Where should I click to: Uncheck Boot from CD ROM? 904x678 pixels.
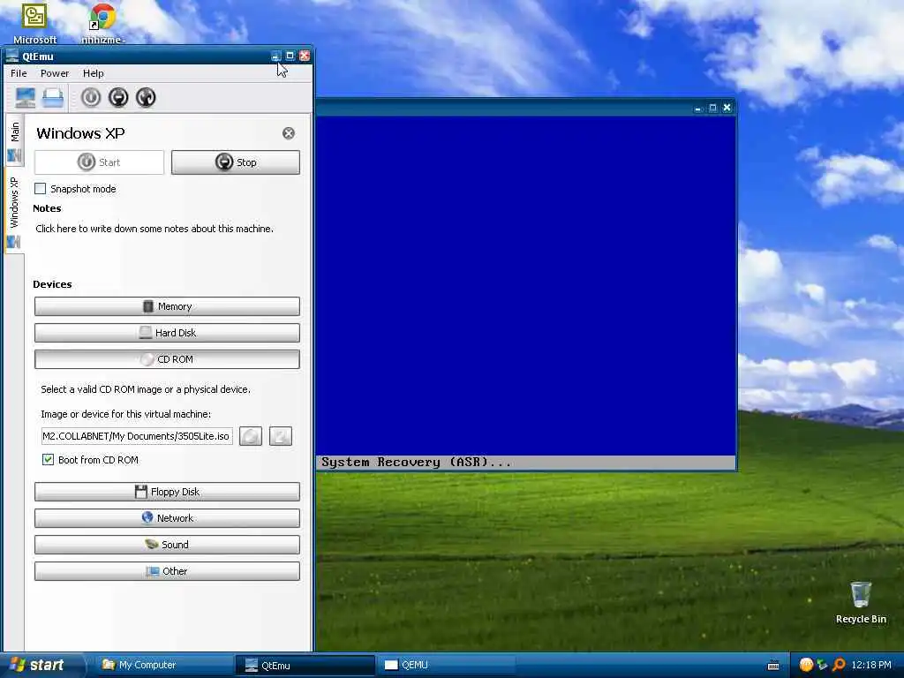click(49, 459)
